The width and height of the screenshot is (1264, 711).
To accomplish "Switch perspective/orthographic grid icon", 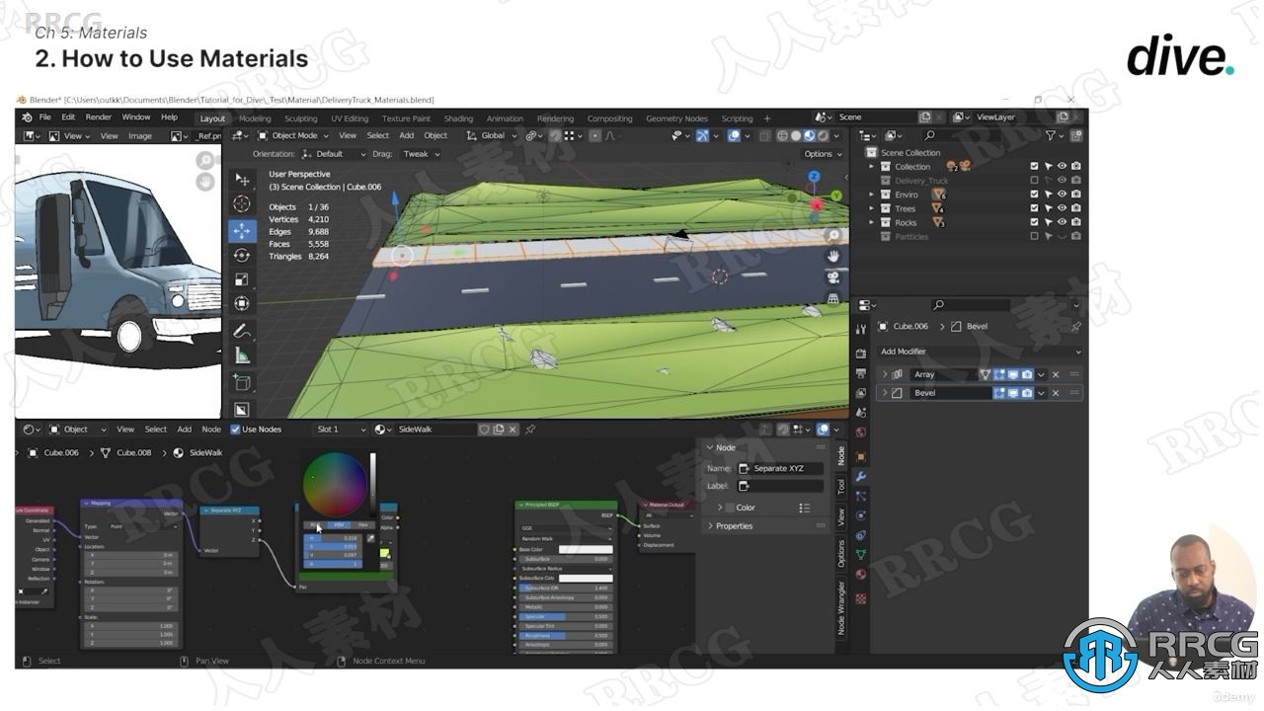I will pos(833,298).
